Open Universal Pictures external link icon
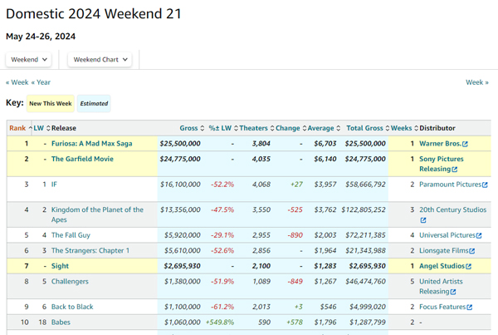 pyautogui.click(x=479, y=236)
